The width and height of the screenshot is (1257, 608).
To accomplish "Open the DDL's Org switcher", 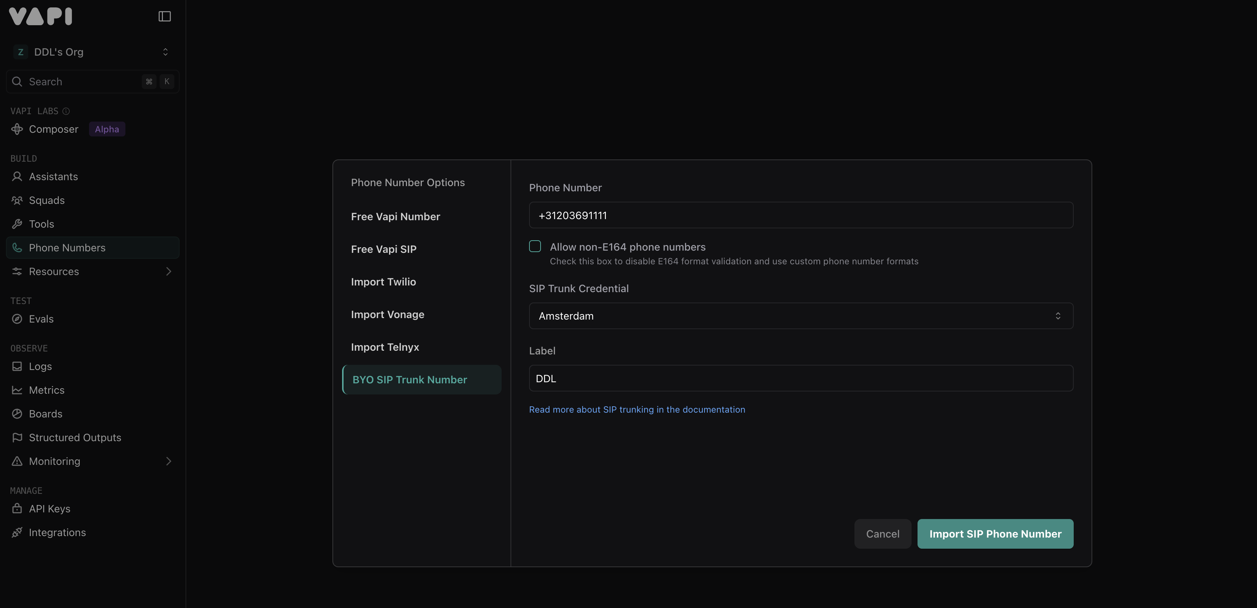I will tap(92, 52).
